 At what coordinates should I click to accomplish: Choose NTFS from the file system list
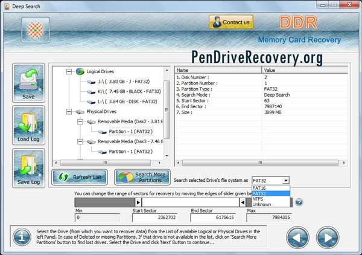[x=271, y=199]
